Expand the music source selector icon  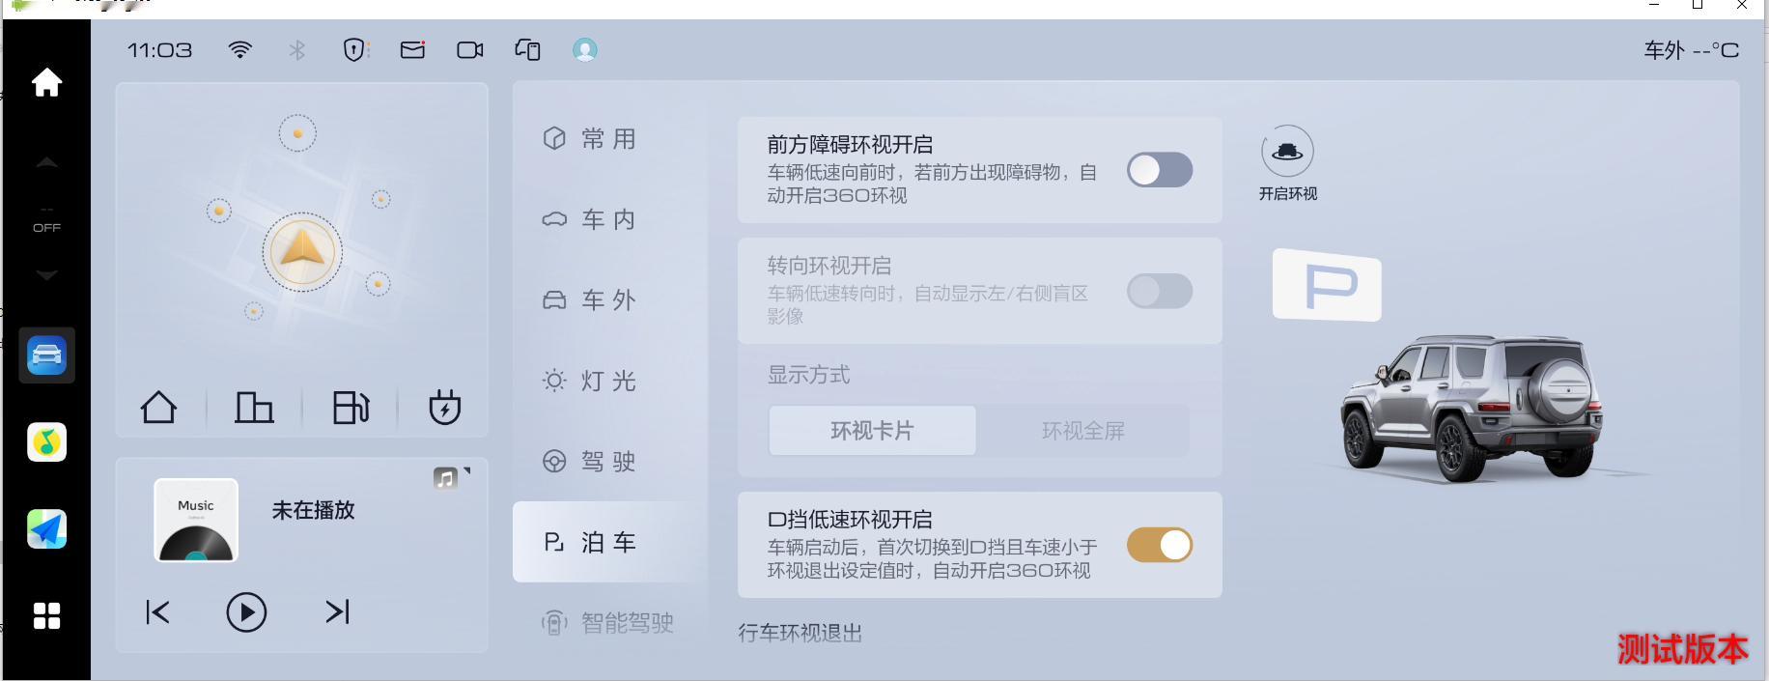tap(450, 477)
